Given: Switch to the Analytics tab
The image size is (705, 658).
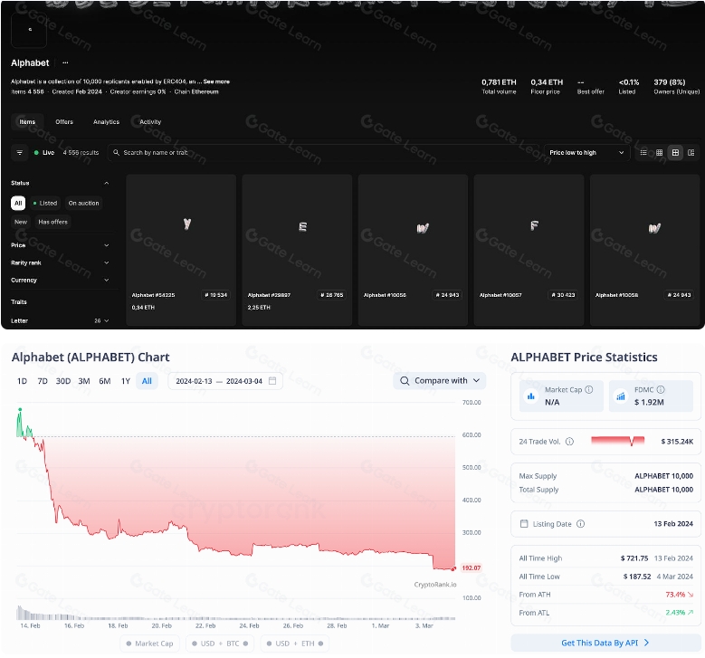Looking at the screenshot, I should pos(106,122).
